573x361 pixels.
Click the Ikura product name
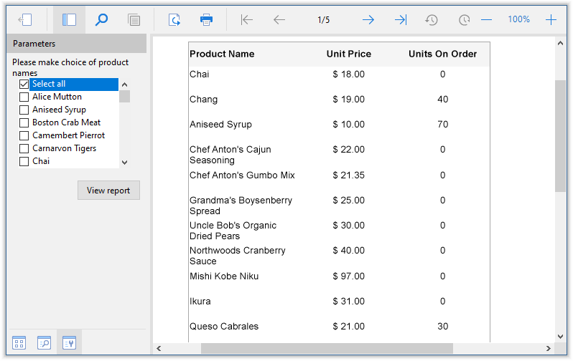[x=200, y=302]
